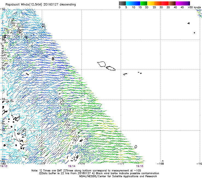Click the -177 longitude axis label

(x=42, y=164)
